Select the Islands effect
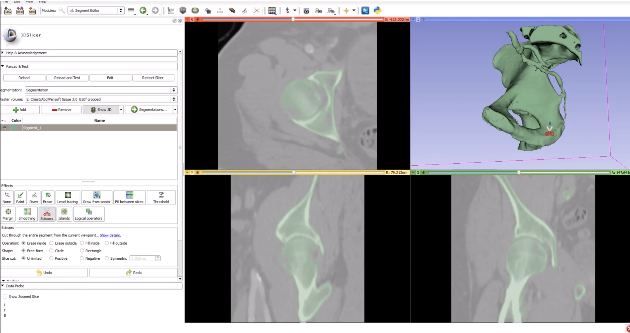The height and width of the screenshot is (333, 630). [x=64, y=214]
